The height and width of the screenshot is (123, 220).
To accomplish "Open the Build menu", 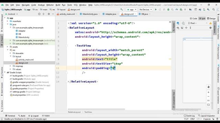I will [x=58, y=5].
